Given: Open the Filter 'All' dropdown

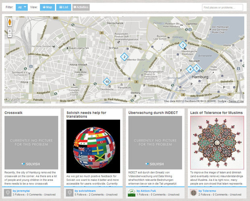Looking at the screenshot, I should point(22,7).
